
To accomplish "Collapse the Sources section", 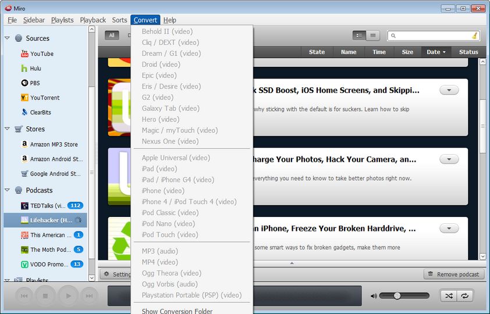I will tap(7, 38).
